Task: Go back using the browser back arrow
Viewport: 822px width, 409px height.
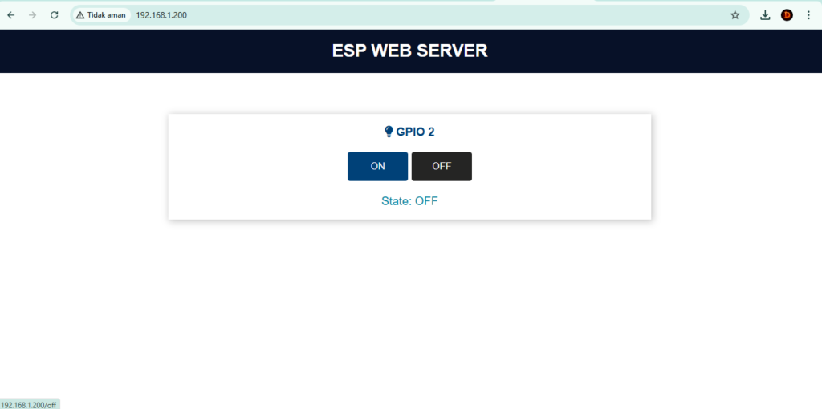Action: pos(11,15)
